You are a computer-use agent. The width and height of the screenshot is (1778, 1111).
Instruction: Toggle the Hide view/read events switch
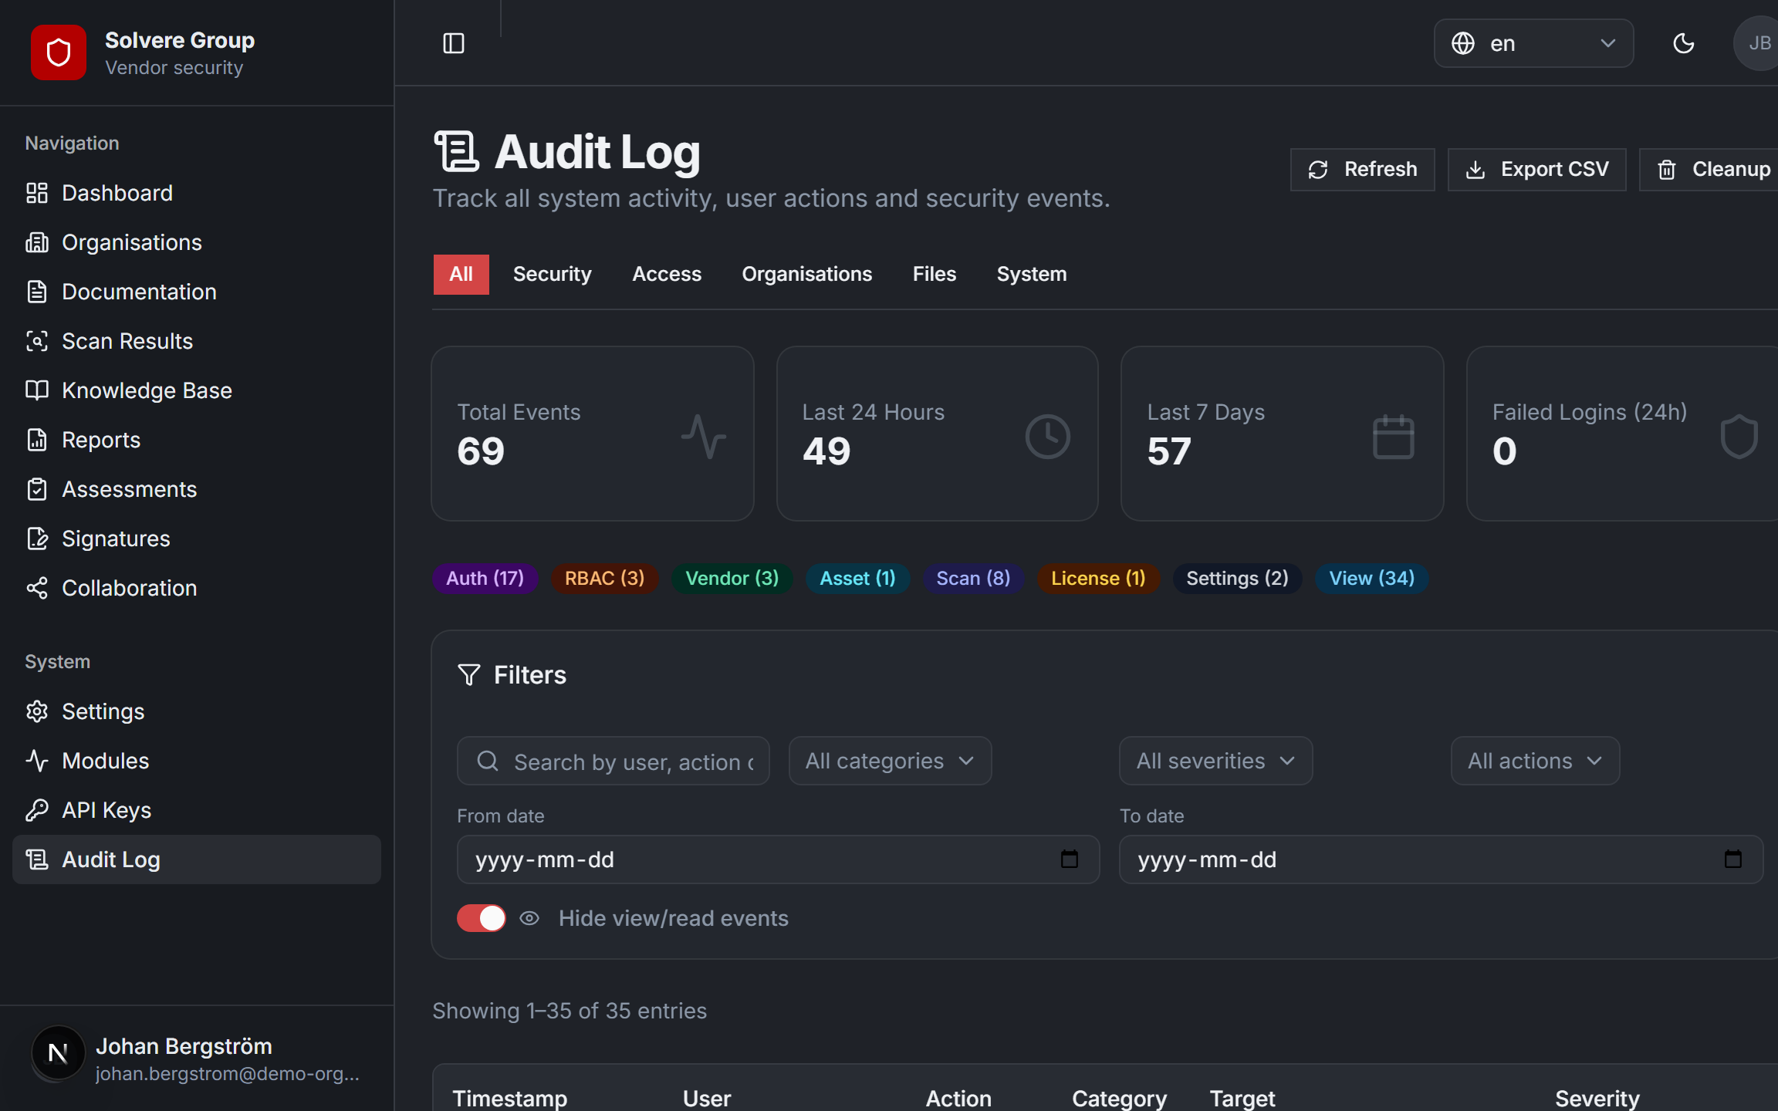pyautogui.click(x=482, y=918)
